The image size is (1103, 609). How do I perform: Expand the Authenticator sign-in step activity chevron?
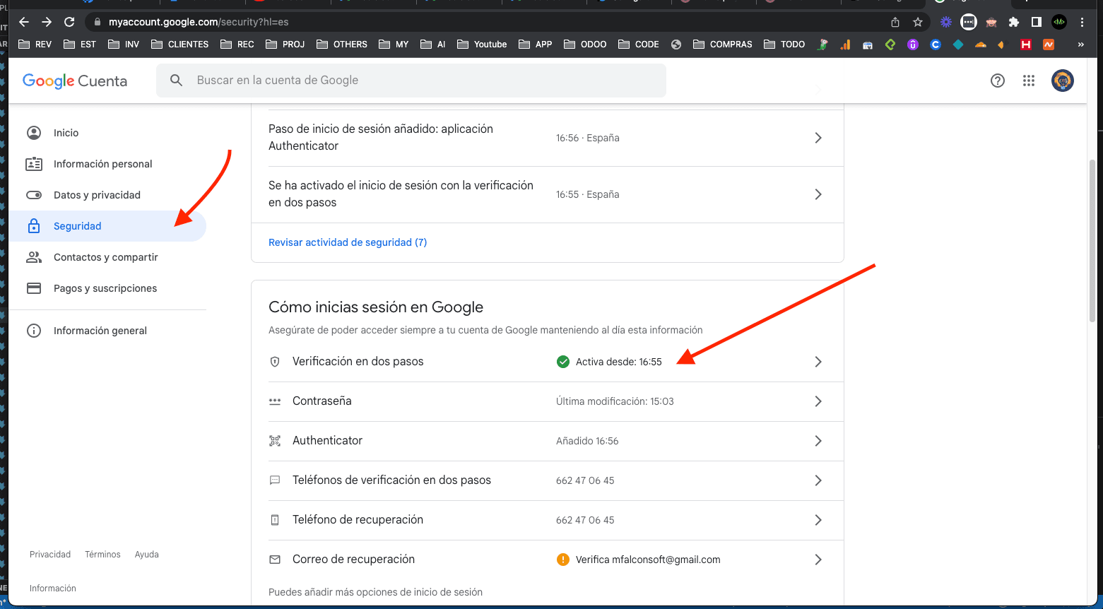pyautogui.click(x=818, y=138)
